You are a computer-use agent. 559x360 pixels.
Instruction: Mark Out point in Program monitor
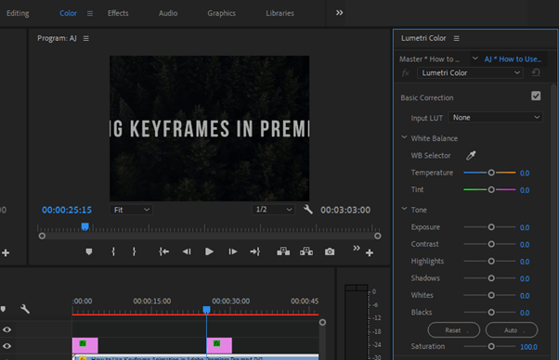click(134, 251)
